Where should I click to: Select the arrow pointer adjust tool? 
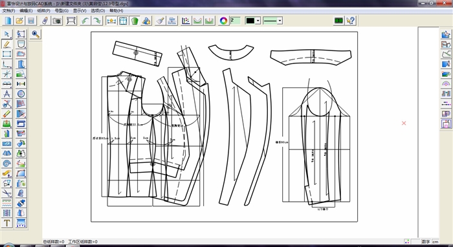[x=7, y=34]
